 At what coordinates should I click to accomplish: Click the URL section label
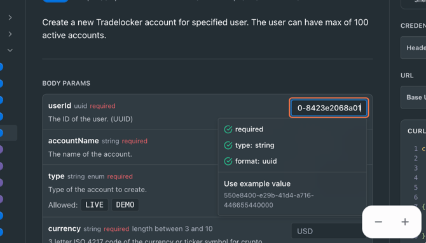click(x=407, y=76)
